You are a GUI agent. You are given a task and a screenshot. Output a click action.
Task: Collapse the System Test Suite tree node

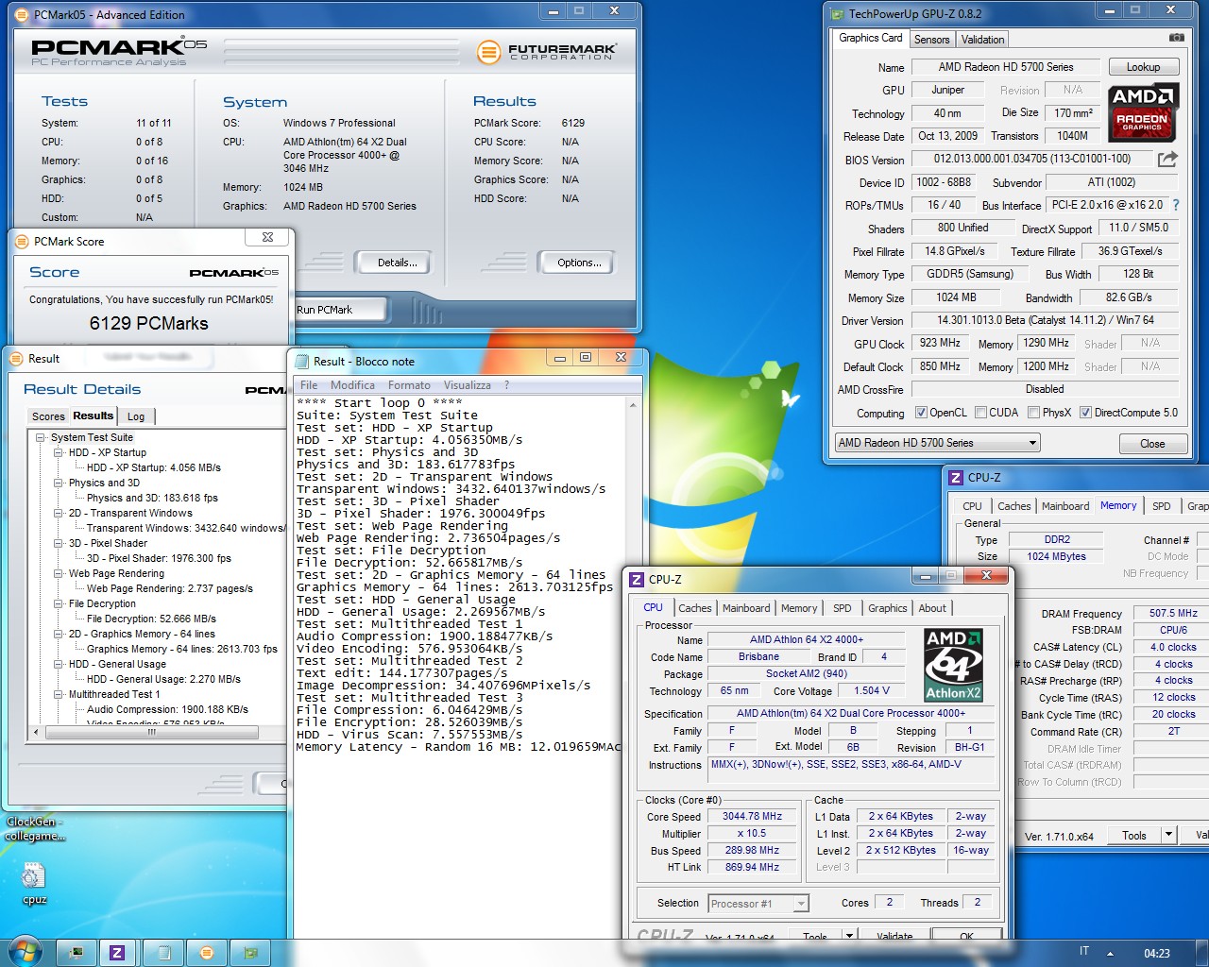(x=41, y=438)
